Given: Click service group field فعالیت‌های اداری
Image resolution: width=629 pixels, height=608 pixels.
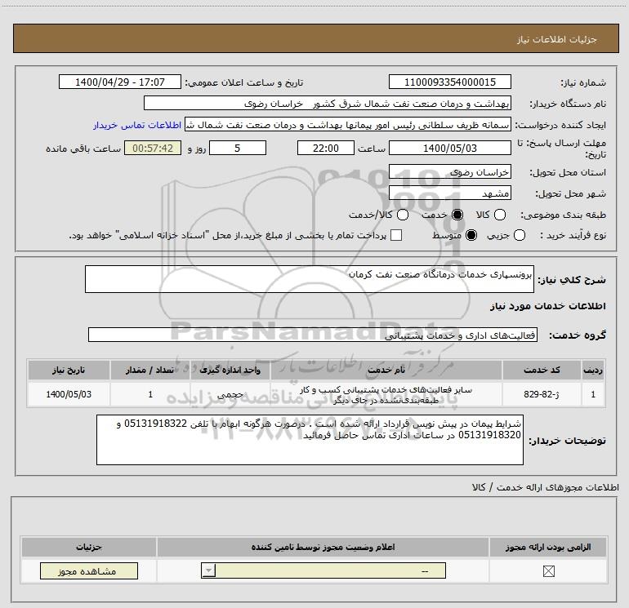Looking at the screenshot, I should [313, 335].
